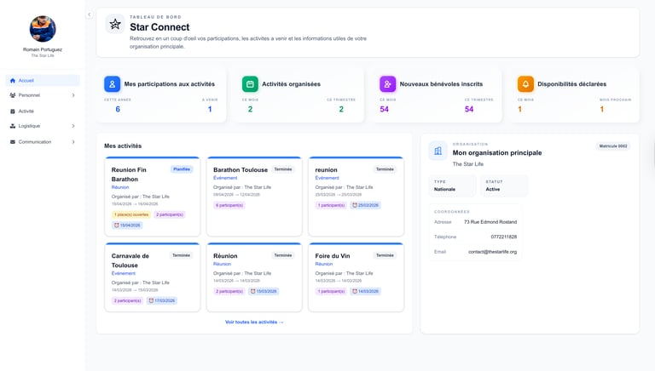
Task: Click the 15/04/2026 date tag with clock
Action: [127, 225]
